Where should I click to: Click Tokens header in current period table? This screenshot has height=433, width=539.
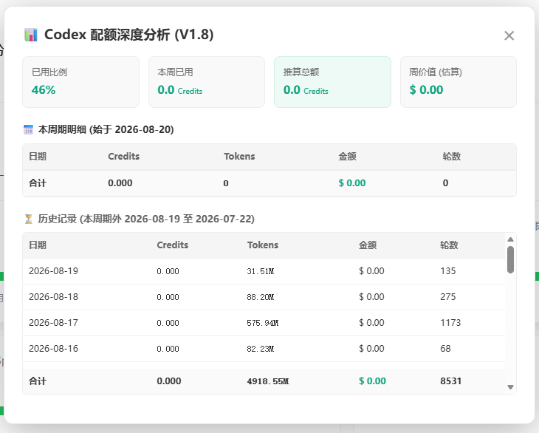[x=239, y=156]
